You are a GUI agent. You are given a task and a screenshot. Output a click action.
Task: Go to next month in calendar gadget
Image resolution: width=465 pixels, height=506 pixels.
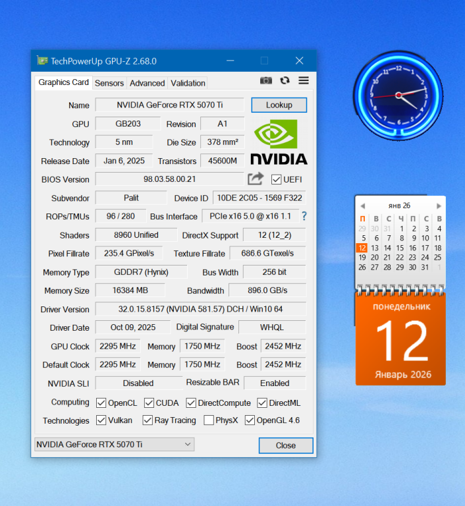(x=439, y=206)
